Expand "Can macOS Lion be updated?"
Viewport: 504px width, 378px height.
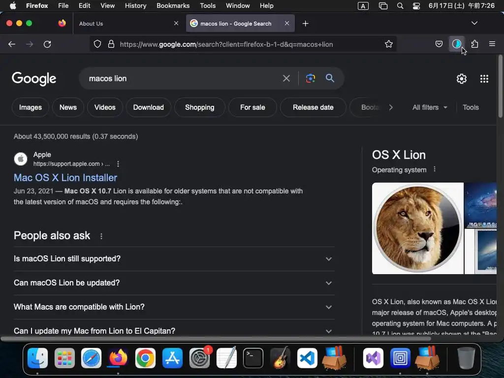coord(174,283)
